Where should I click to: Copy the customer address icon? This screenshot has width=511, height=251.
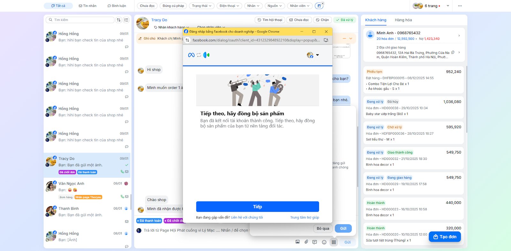pos(453,53)
